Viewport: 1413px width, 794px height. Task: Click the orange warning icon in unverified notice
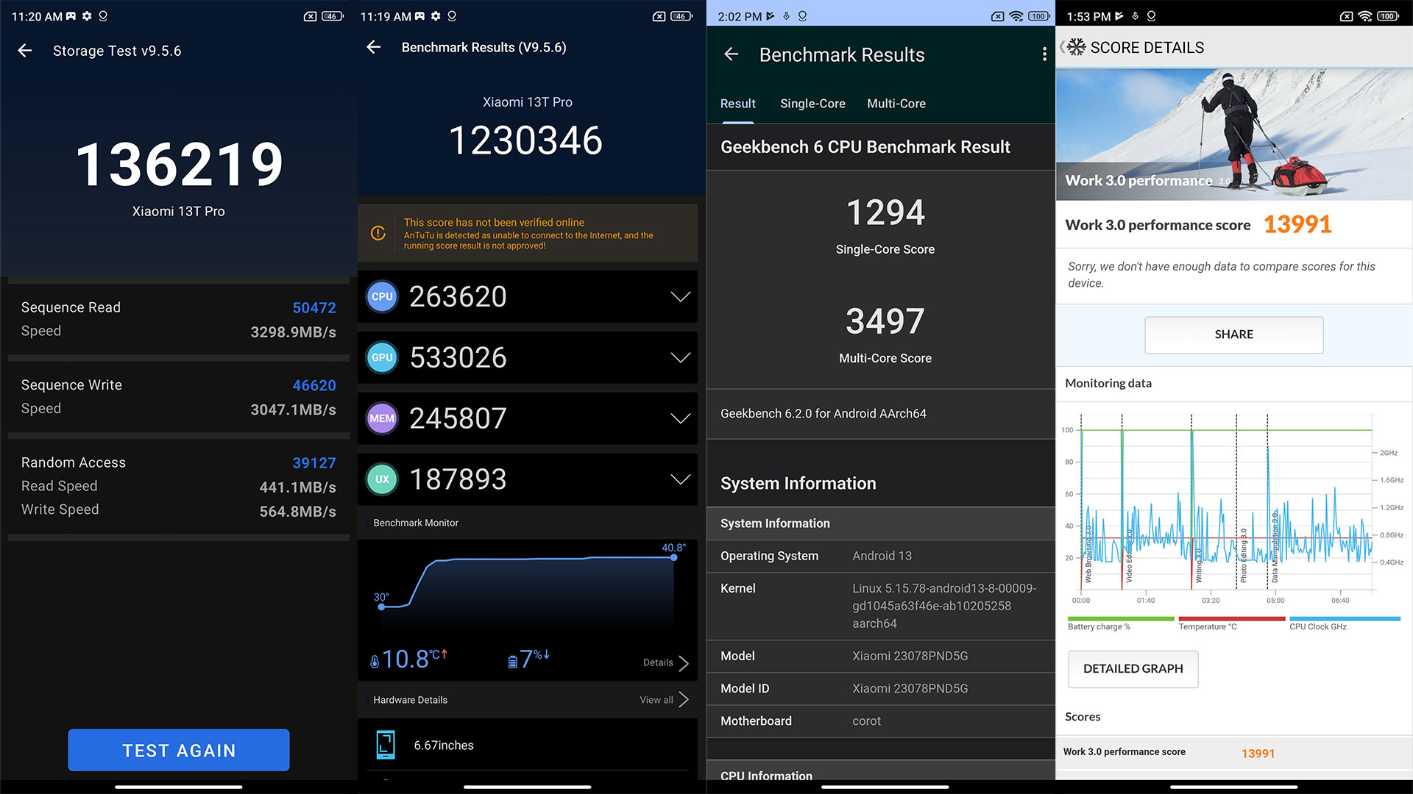(x=378, y=233)
